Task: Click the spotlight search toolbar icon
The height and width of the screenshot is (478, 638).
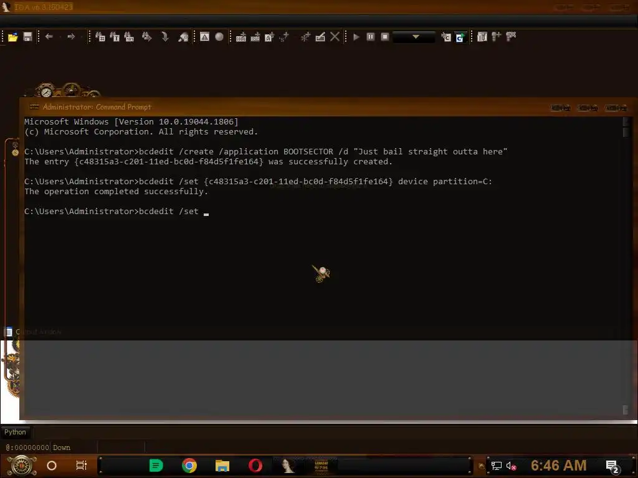Action: coord(184,37)
